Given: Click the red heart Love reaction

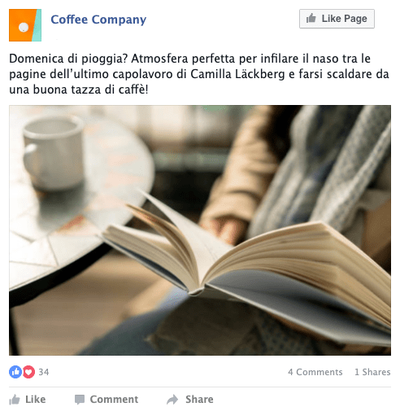Looking at the screenshot, I should (x=28, y=372).
